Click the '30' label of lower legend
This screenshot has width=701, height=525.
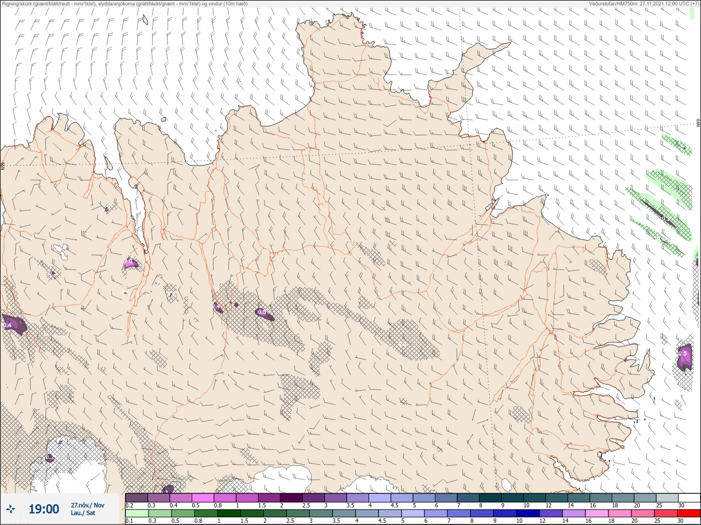click(681, 521)
